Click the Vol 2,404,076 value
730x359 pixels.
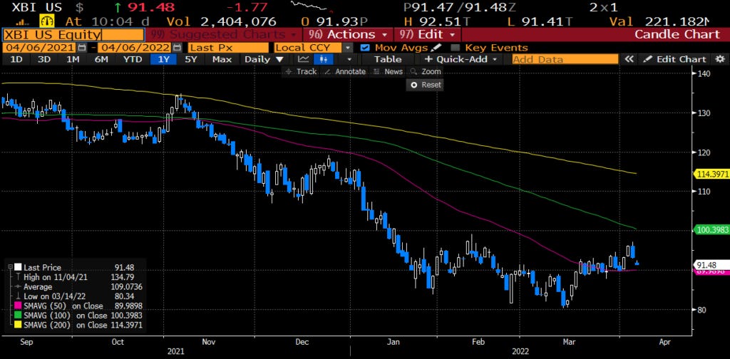pos(221,21)
